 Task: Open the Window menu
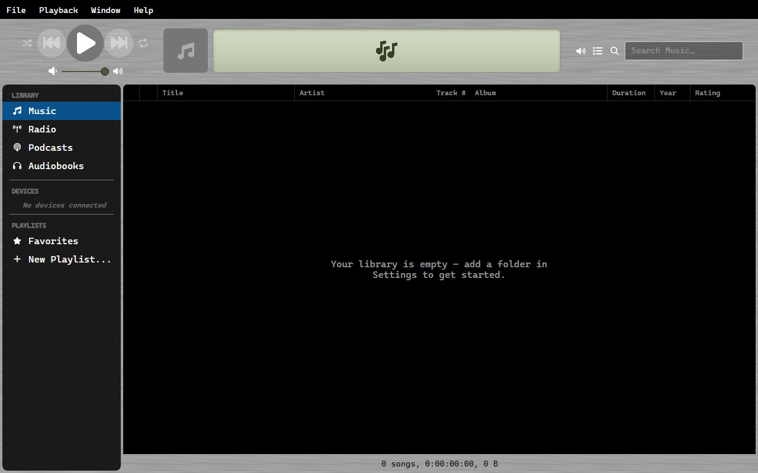coord(106,10)
